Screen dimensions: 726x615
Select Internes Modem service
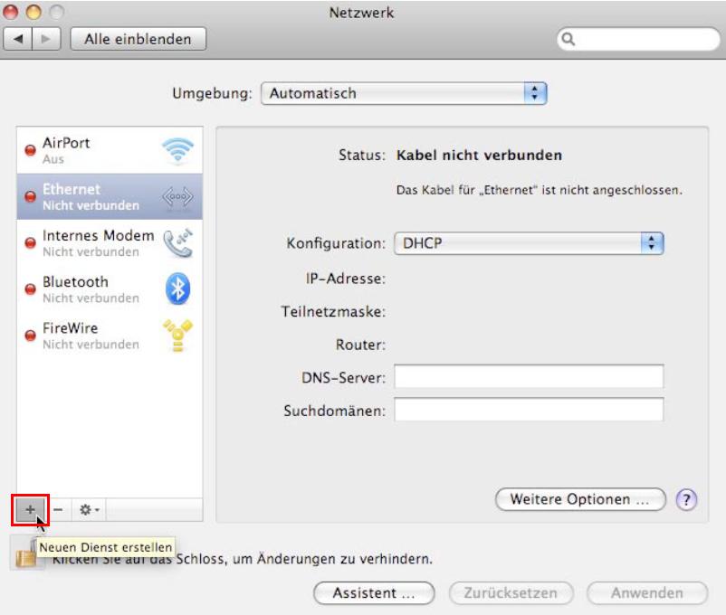point(110,243)
